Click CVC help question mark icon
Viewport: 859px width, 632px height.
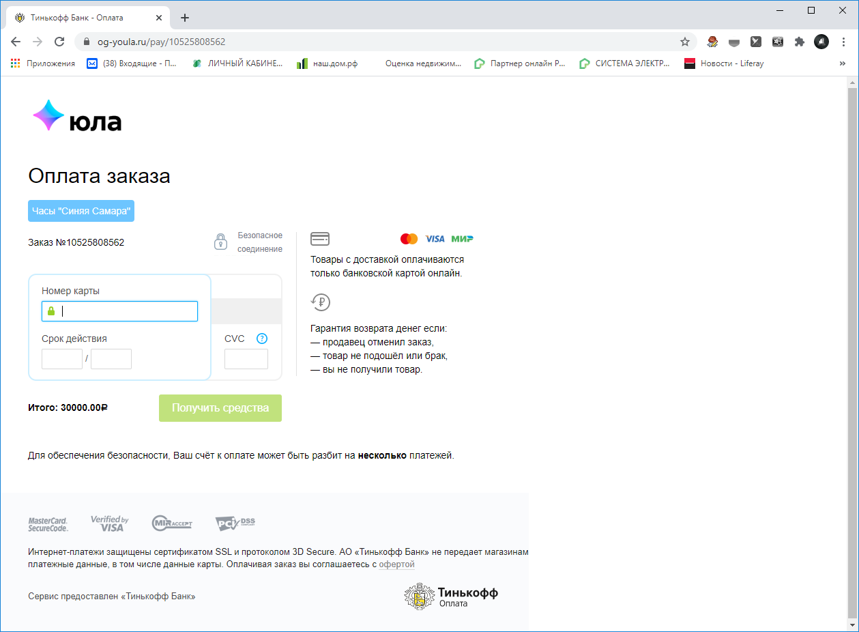pos(262,339)
